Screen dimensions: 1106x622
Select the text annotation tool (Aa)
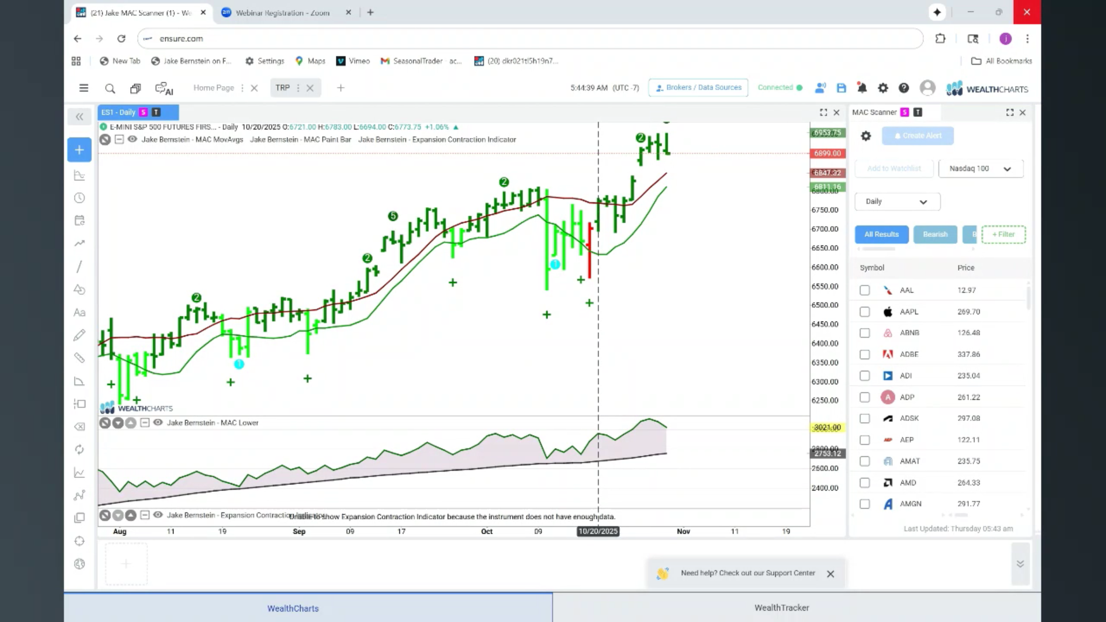79,313
